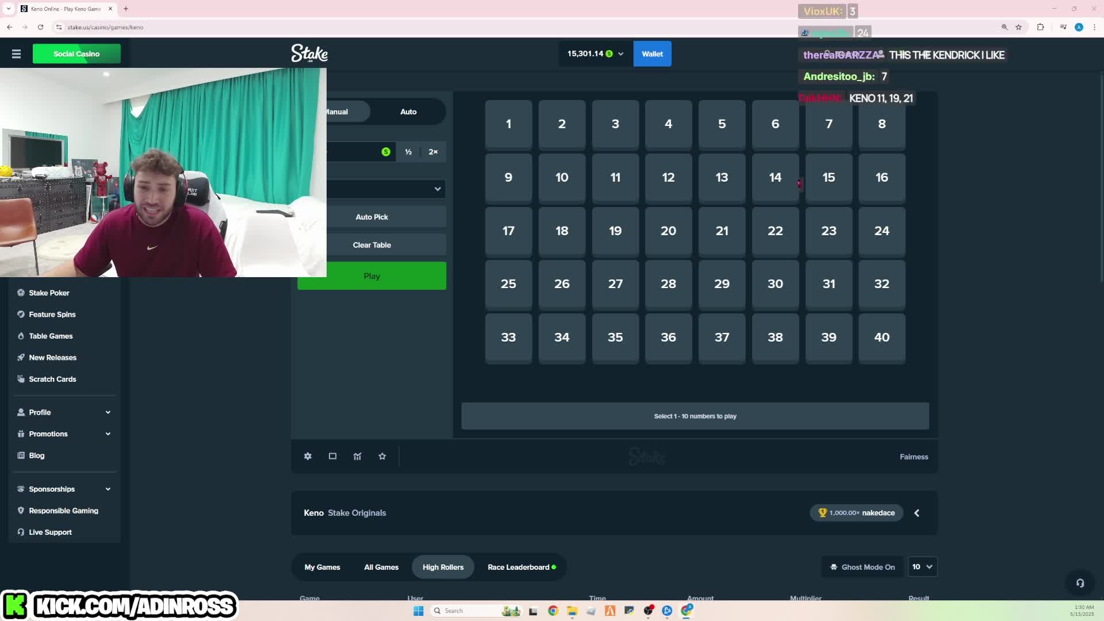Open Live Support in sidebar
Screen dimensions: 1104x621
50,532
